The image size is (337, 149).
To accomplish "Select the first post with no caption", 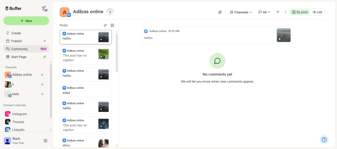I will click(86, 56).
